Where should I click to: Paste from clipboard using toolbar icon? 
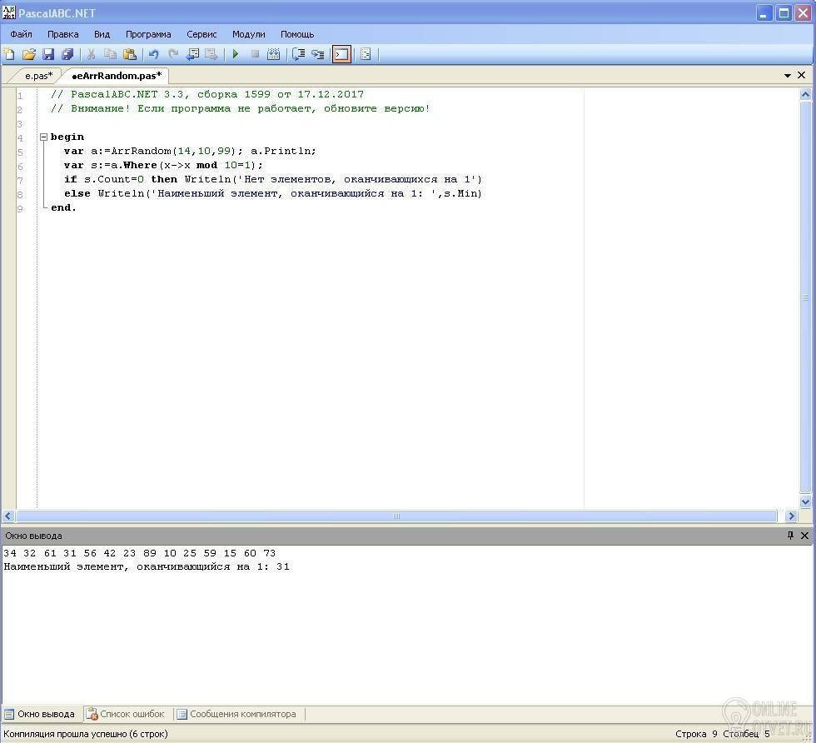click(x=130, y=53)
